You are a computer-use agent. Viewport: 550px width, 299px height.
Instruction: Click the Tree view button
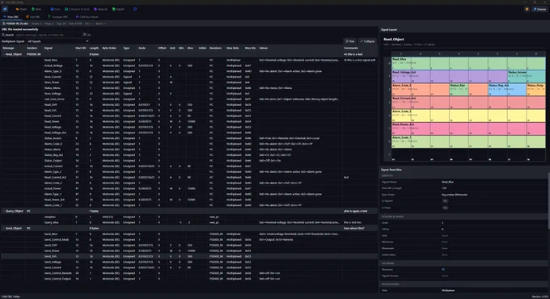[350, 41]
